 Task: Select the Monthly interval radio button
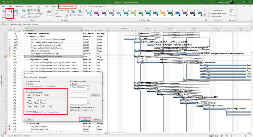(42, 95)
